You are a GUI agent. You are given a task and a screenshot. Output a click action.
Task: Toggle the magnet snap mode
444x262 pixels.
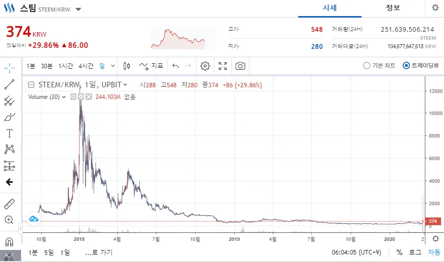coord(10,242)
